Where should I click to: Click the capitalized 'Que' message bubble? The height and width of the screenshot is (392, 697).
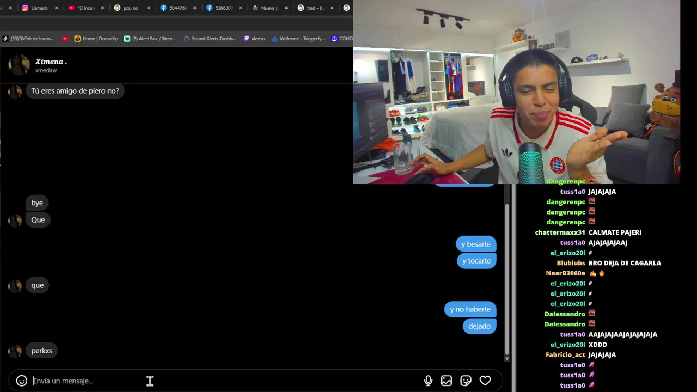point(38,219)
